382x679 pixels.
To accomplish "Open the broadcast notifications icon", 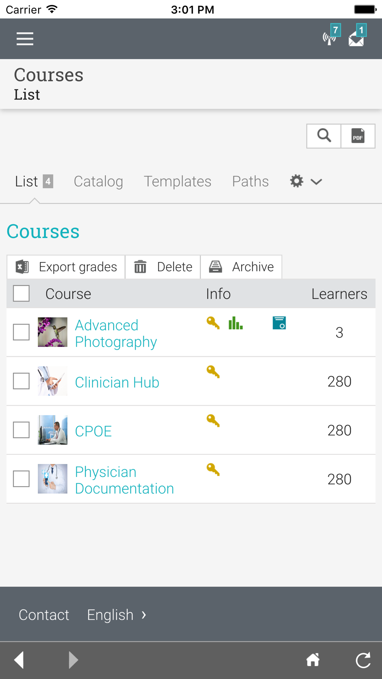I will [331, 36].
